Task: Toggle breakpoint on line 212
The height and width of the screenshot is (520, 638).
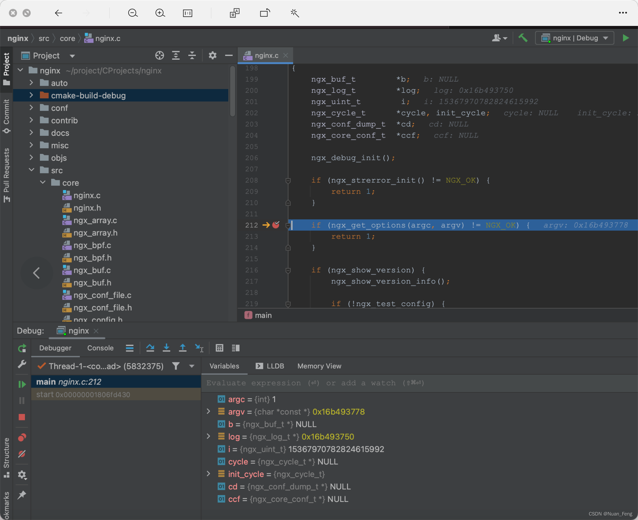Action: click(x=276, y=225)
